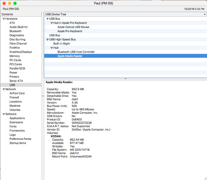207x180 pixels.
Task: Select Apple Optical USB Mouse device
Action: [73, 27]
